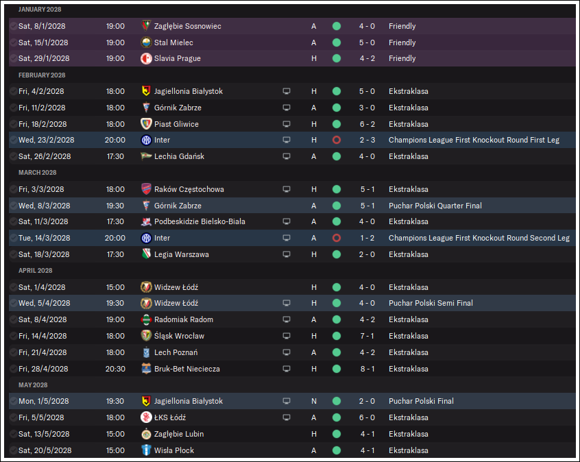Open the Zagłębie Sosnowiec team link

tap(188, 26)
